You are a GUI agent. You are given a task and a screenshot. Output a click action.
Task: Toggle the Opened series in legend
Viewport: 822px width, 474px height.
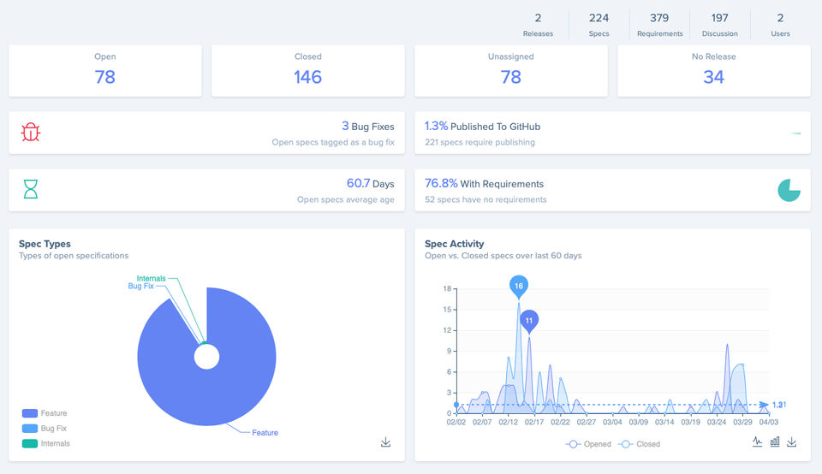pyautogui.click(x=588, y=444)
